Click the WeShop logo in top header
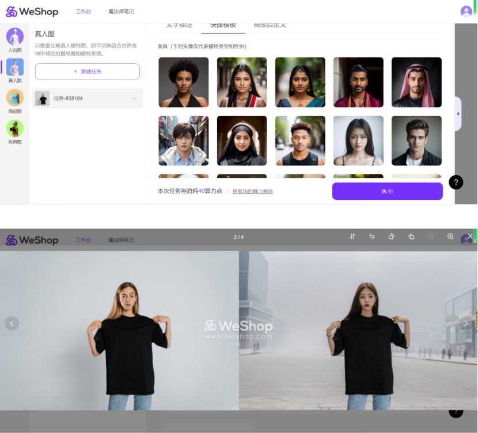478x433 pixels. pos(32,12)
